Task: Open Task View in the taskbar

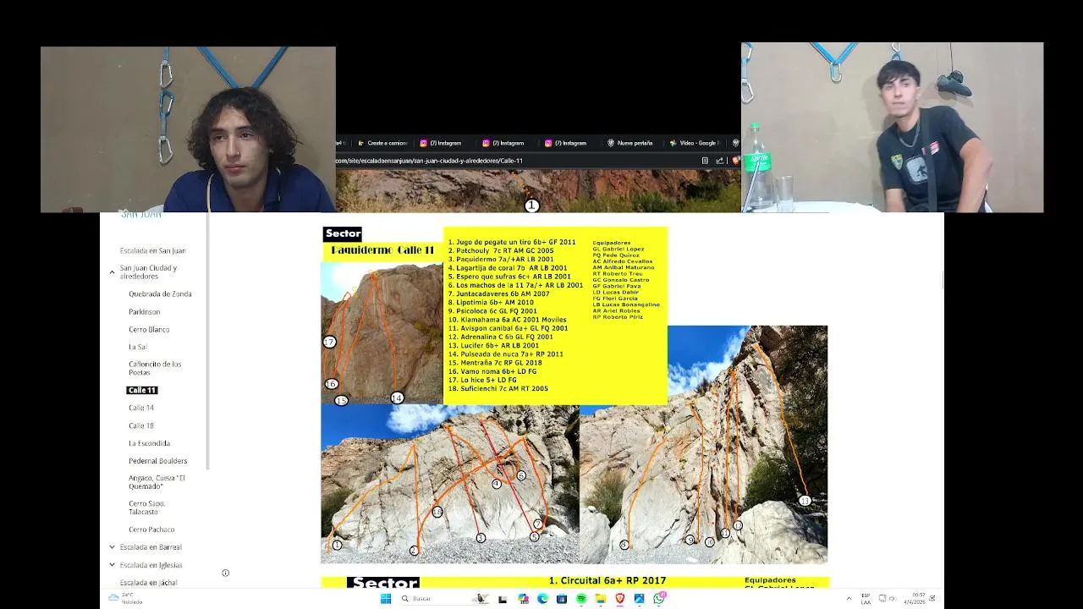Action: point(503,599)
